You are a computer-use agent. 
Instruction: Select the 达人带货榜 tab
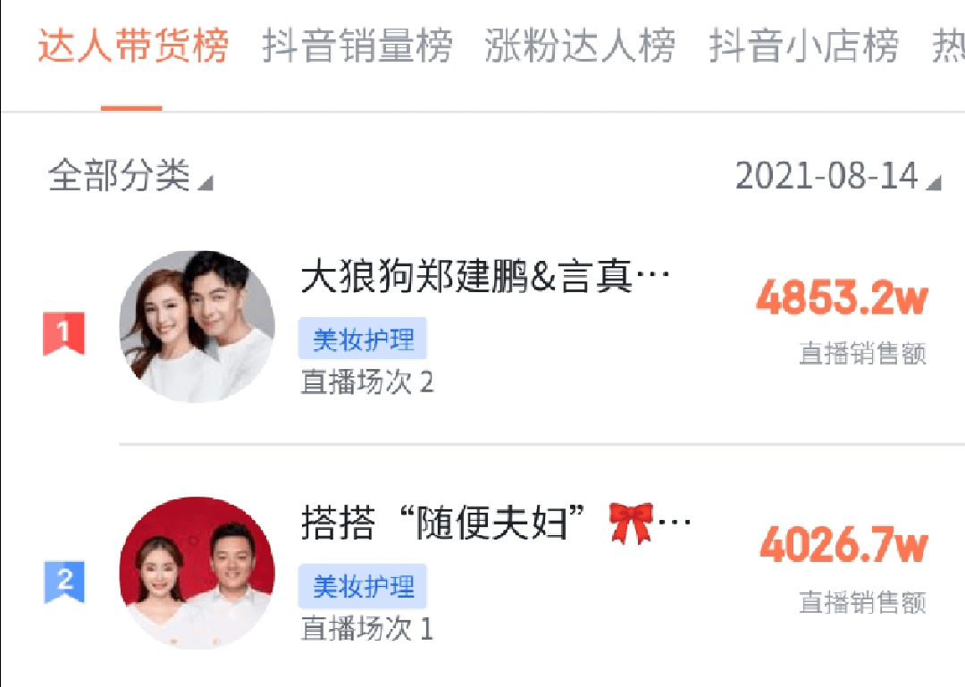pyautogui.click(x=133, y=46)
